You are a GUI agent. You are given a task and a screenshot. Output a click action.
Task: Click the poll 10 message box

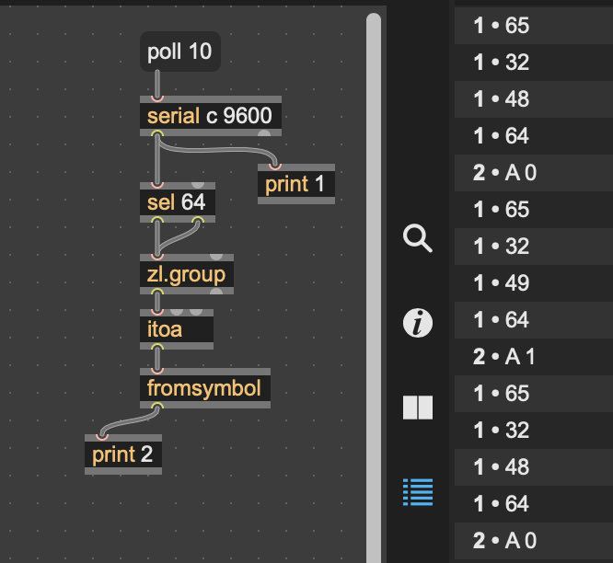pyautogui.click(x=179, y=52)
